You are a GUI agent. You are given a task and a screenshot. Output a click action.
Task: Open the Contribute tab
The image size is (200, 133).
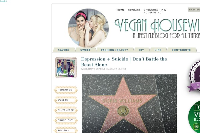tap(181, 50)
